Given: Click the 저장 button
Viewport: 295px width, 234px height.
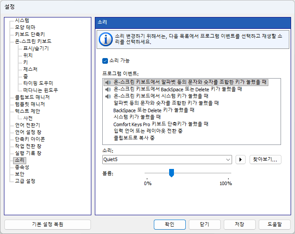Looking at the screenshot, I should tap(239, 224).
